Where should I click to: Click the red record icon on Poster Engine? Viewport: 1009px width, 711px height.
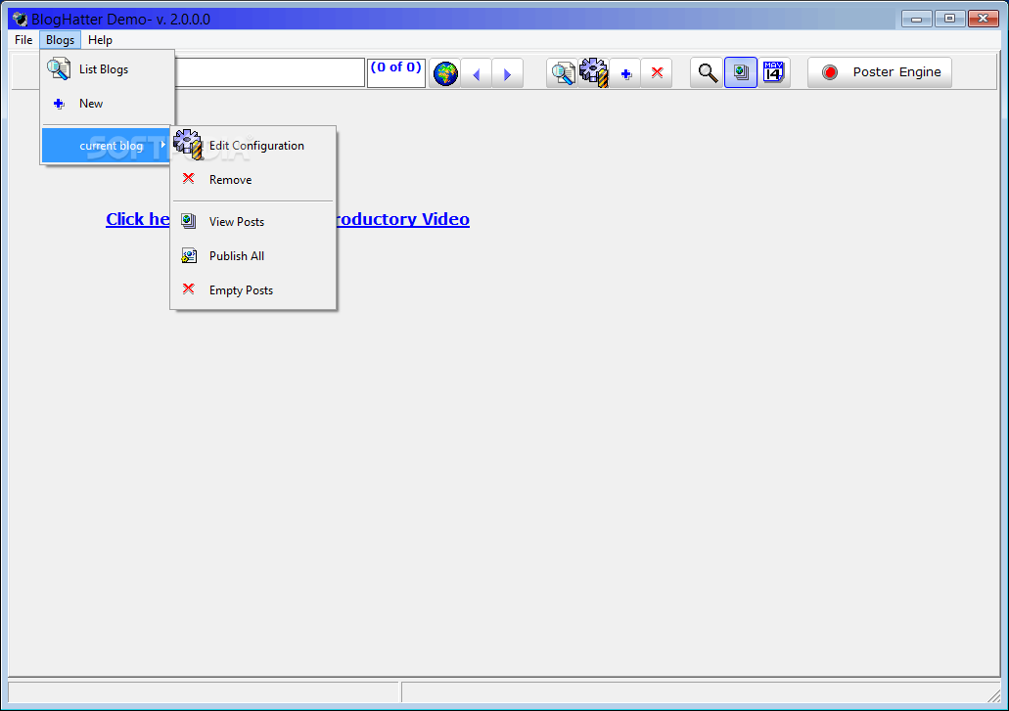830,72
